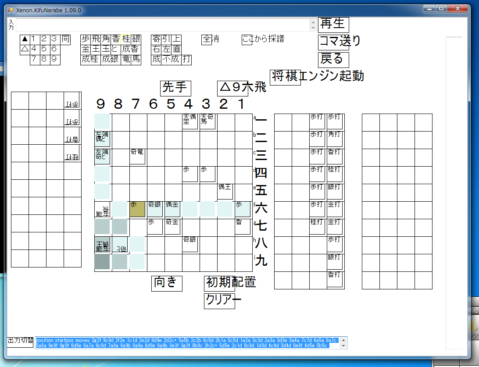The width and height of the screenshot is (479, 367).
Task: Click the input scroll up arrow
Action: 313,22
